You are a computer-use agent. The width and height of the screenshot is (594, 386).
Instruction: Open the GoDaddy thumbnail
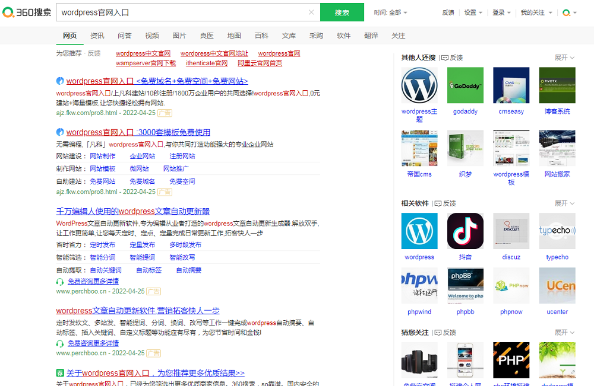coord(465,85)
